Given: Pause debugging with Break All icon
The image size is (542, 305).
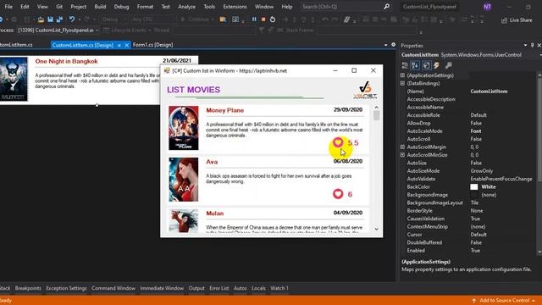Looking at the screenshot, I should coord(254,19).
